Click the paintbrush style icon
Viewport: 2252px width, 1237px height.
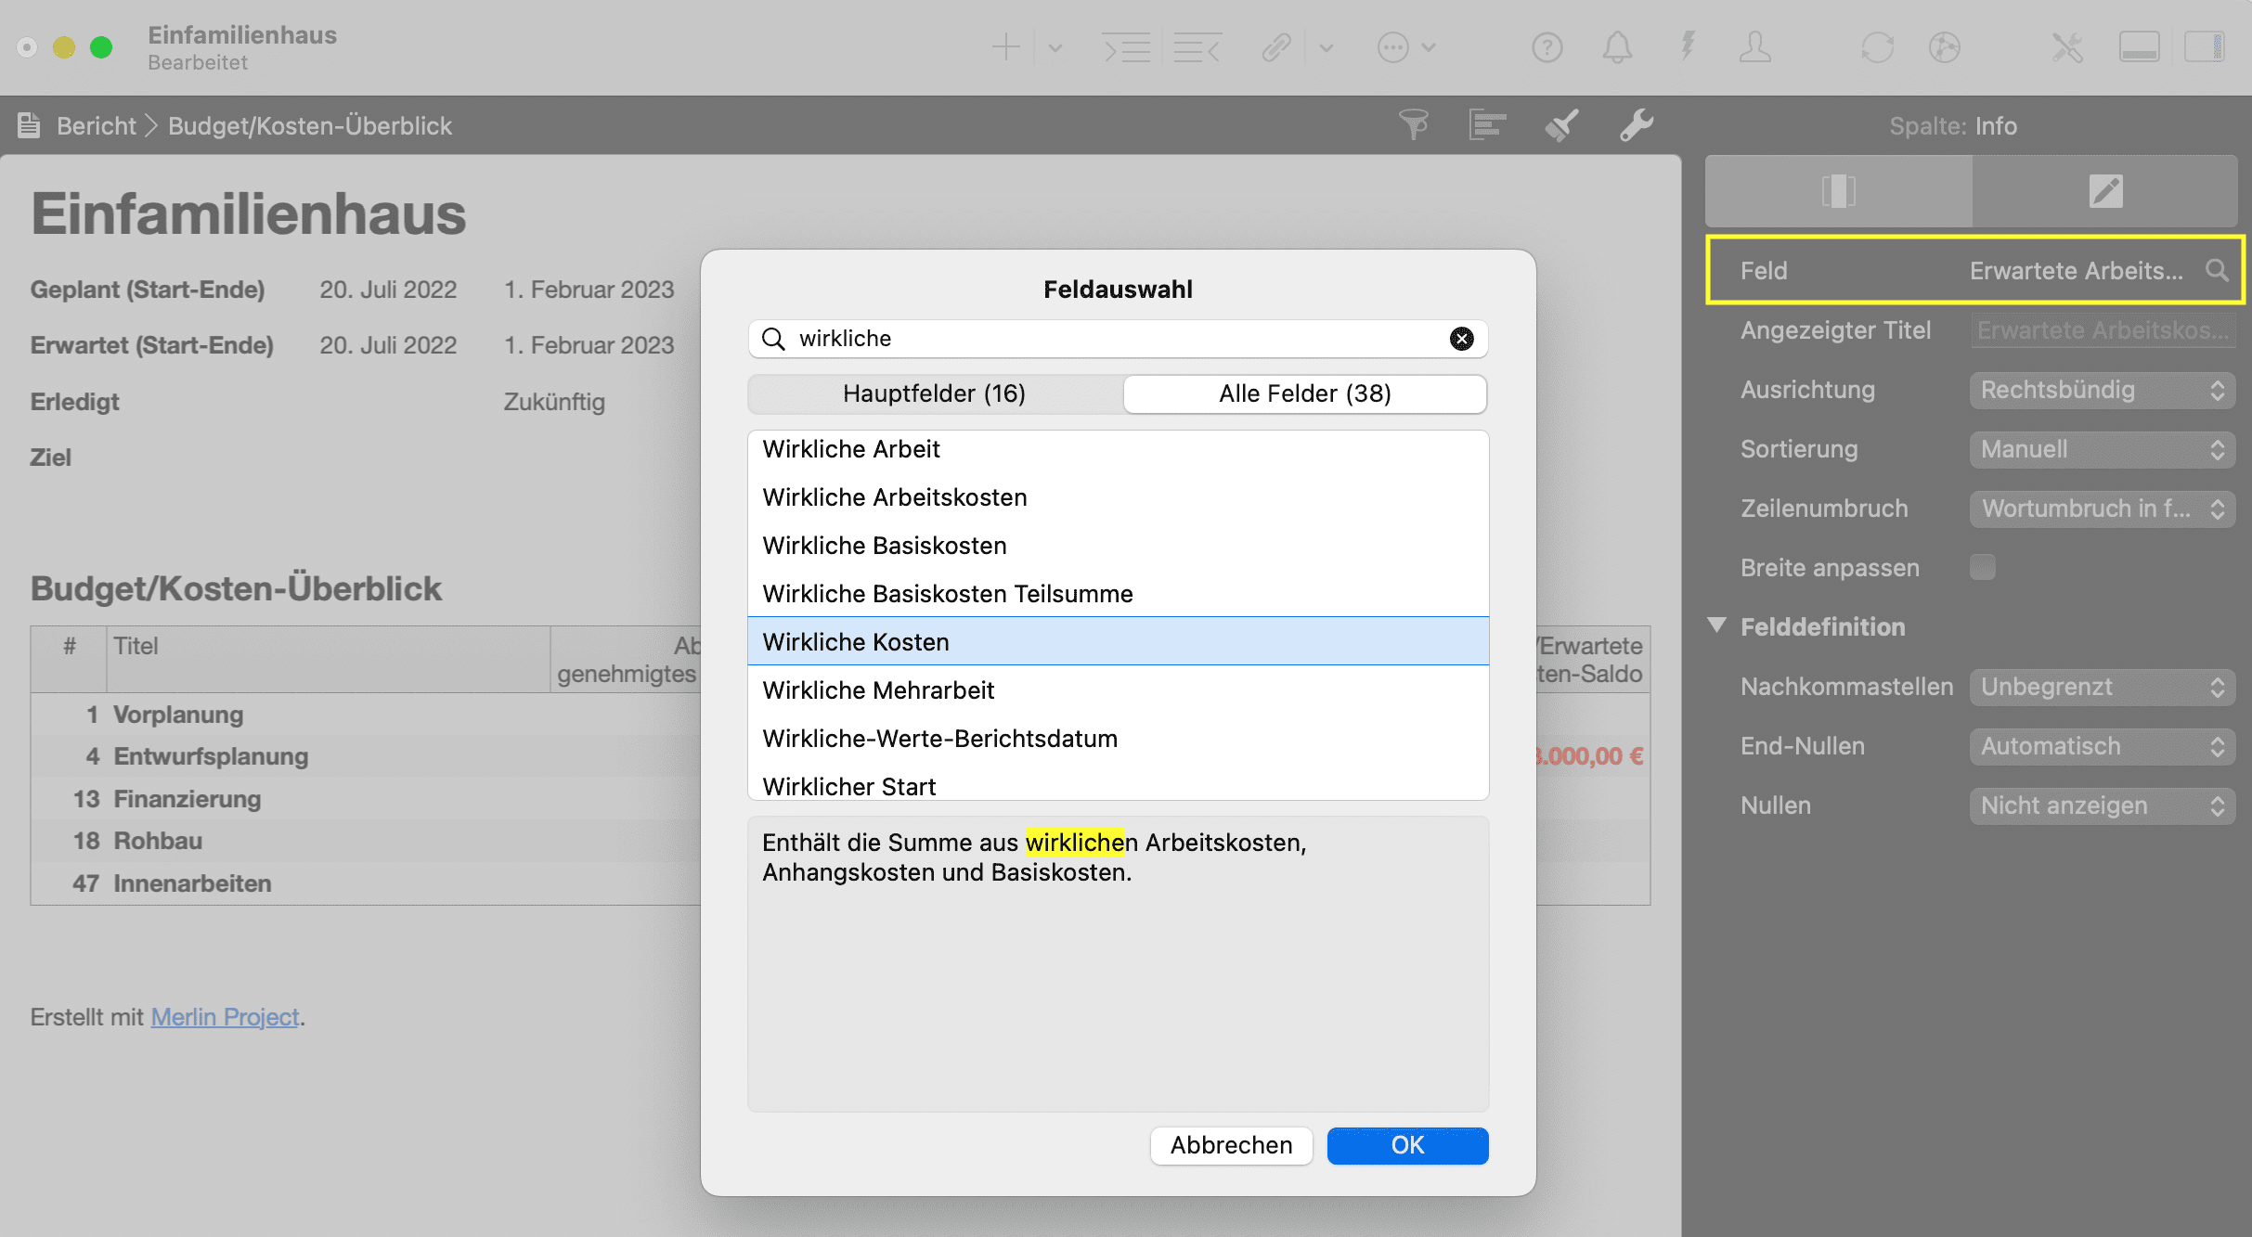point(1561,124)
